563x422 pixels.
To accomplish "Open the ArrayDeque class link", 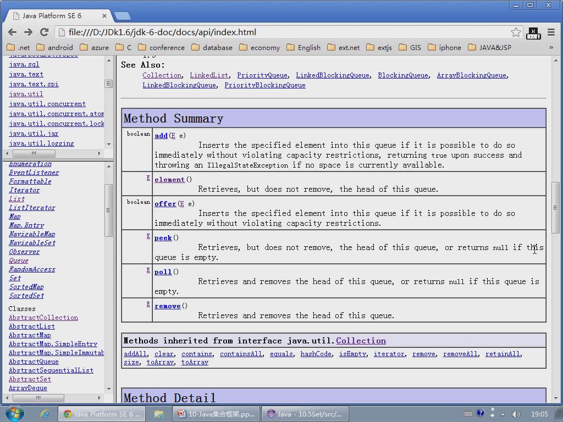I will click(28, 388).
